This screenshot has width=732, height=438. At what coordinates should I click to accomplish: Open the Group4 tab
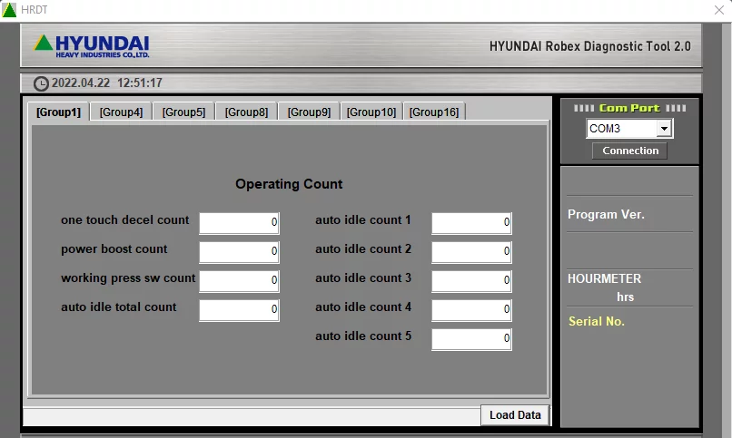click(121, 112)
